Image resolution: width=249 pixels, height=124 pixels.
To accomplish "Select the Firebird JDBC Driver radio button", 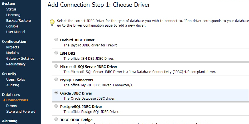I will click(56, 39).
